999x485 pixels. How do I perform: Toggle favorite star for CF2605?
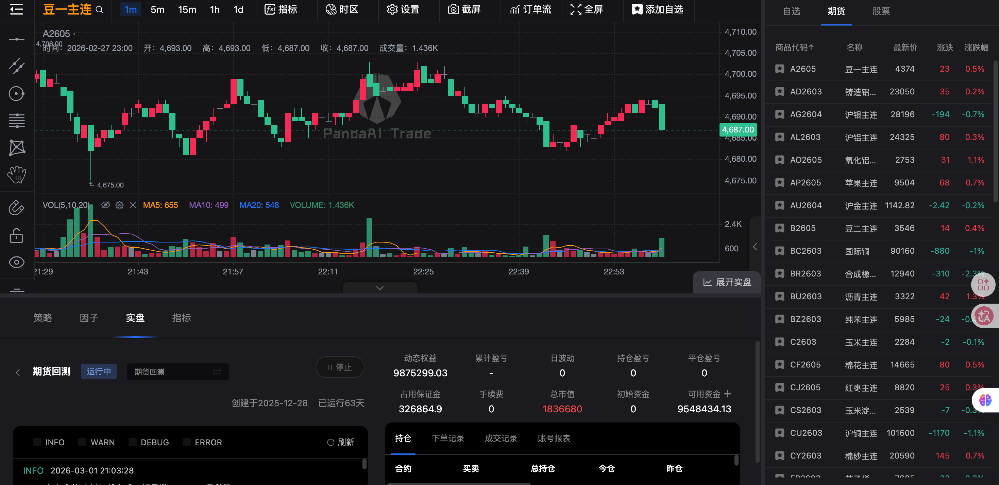point(779,365)
